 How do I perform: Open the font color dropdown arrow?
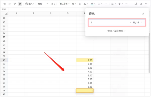tap(88, 4)
